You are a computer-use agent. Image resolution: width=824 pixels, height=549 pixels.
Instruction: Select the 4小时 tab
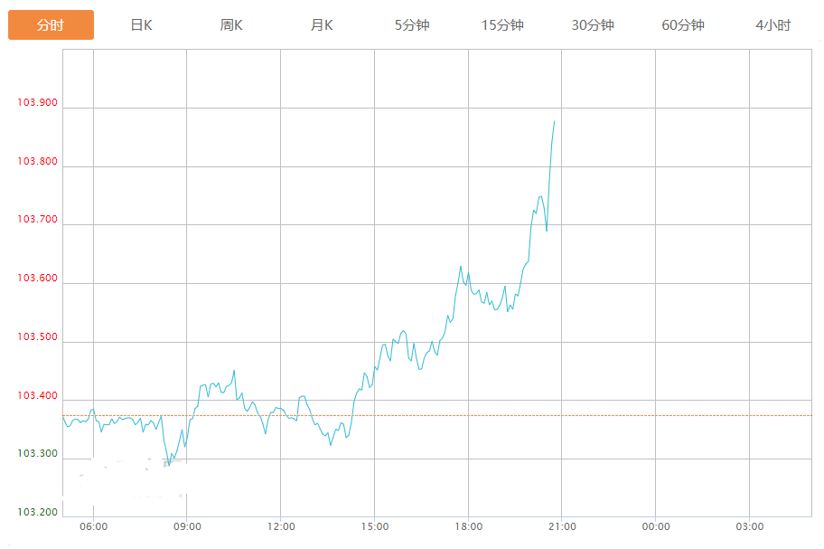(773, 25)
